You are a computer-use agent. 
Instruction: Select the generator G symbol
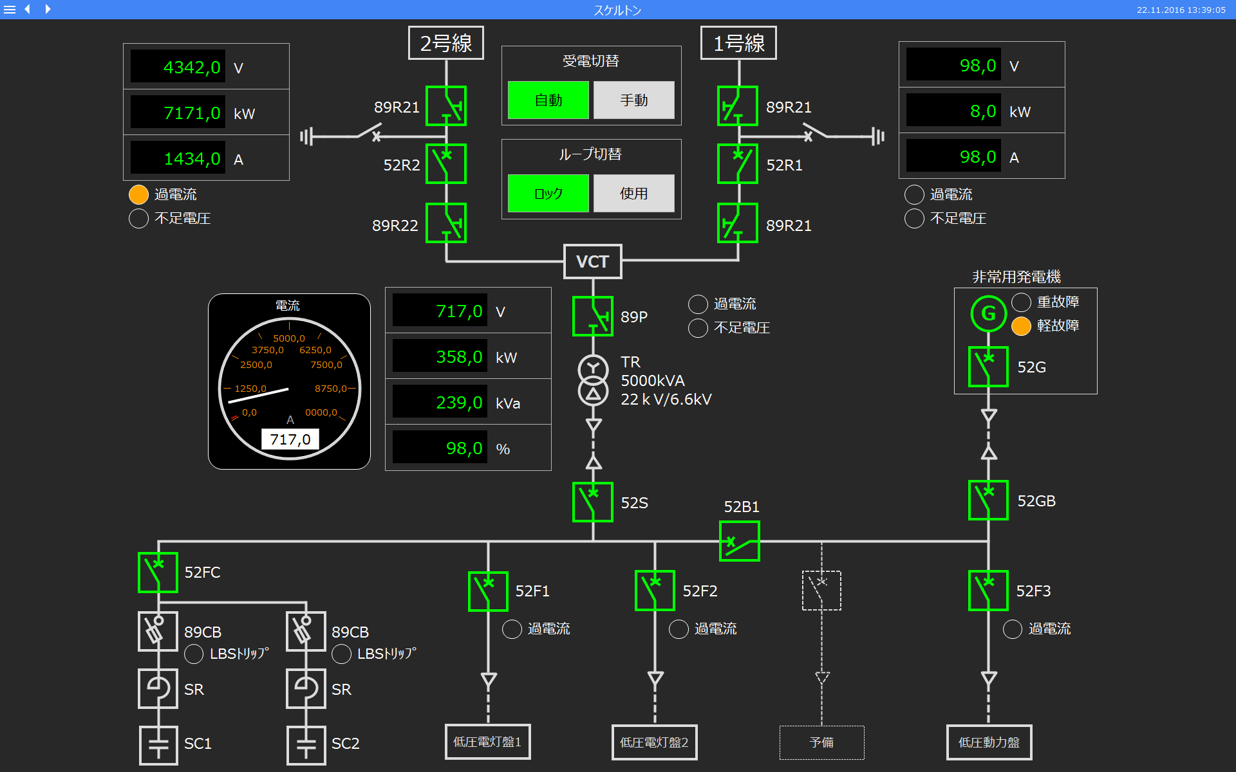[988, 313]
